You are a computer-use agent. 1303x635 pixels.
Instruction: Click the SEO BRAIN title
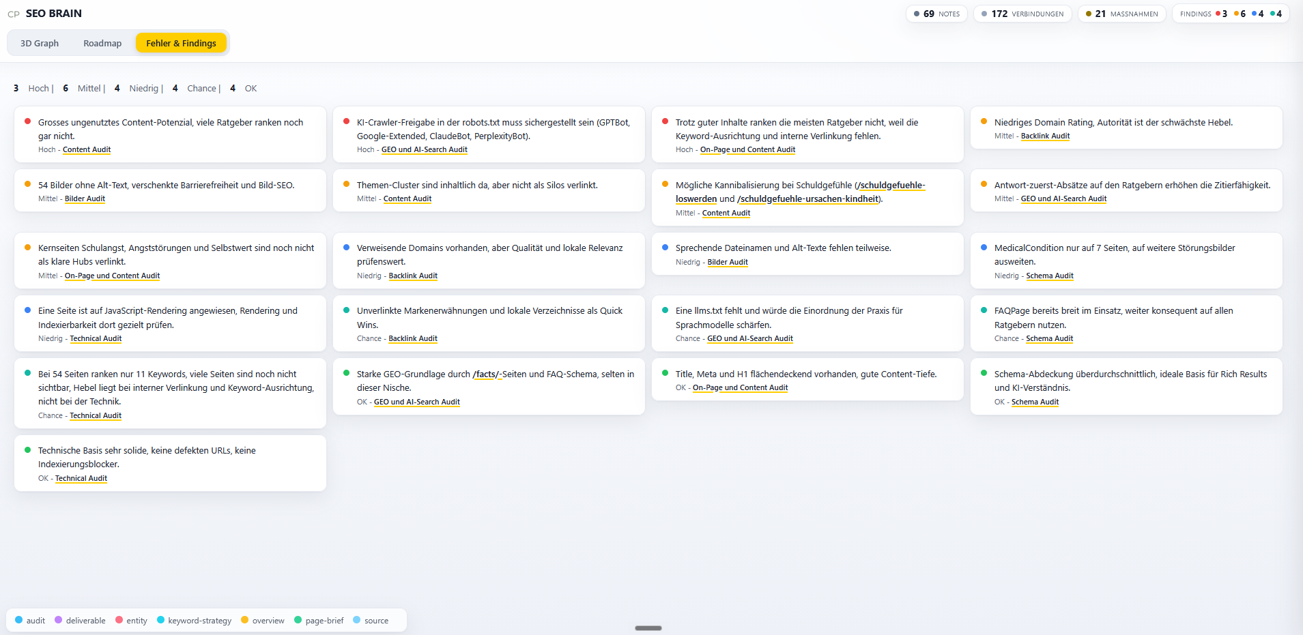[x=54, y=14]
